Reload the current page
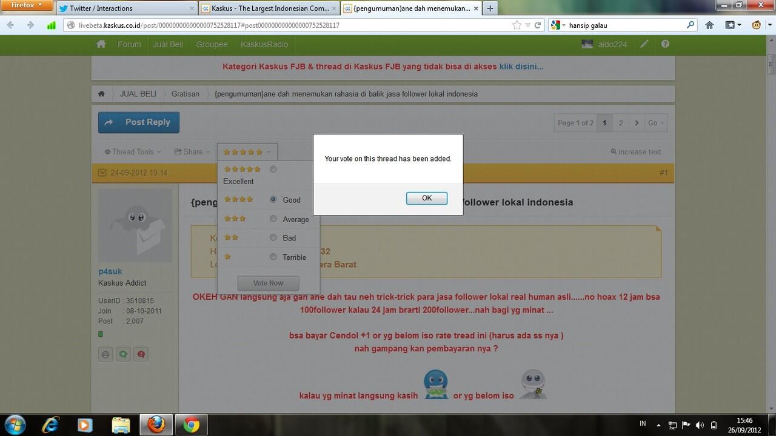 537,25
